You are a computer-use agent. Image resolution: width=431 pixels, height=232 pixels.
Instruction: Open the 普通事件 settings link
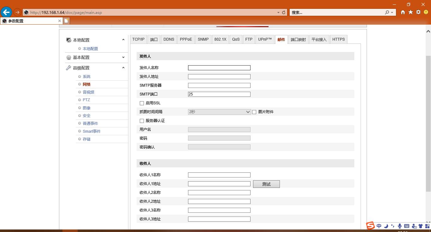tap(90, 124)
